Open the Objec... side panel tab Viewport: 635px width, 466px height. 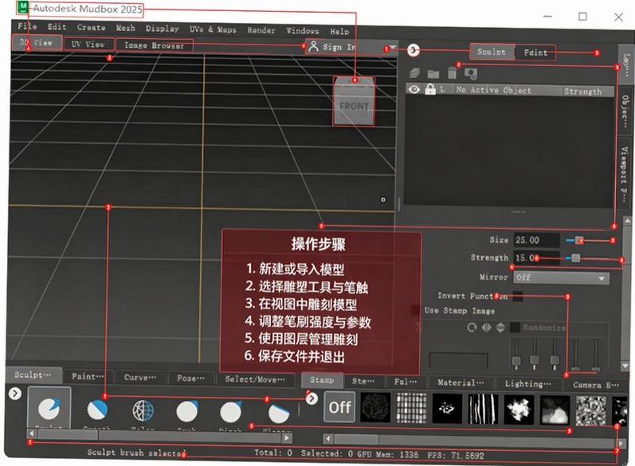625,111
